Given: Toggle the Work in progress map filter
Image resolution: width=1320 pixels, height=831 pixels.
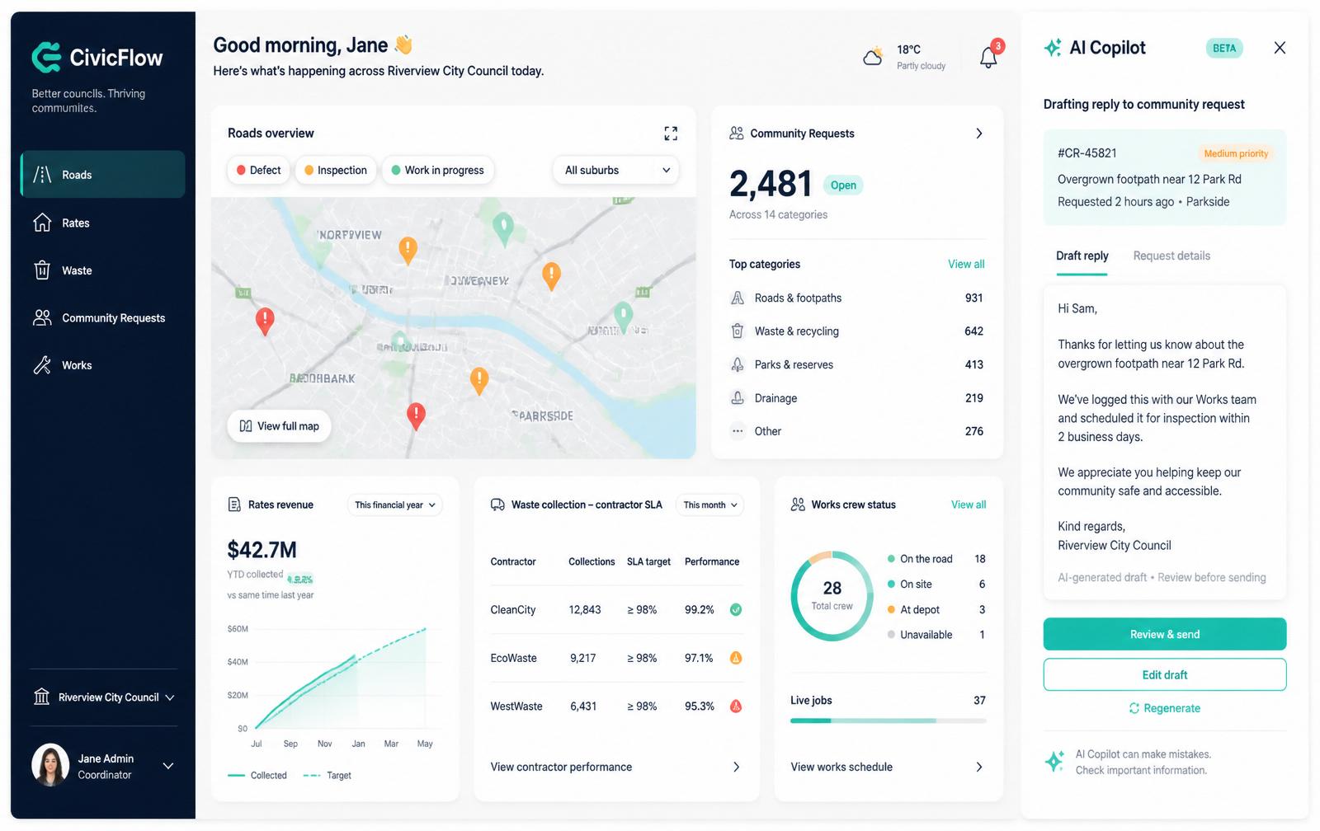Looking at the screenshot, I should [x=437, y=170].
